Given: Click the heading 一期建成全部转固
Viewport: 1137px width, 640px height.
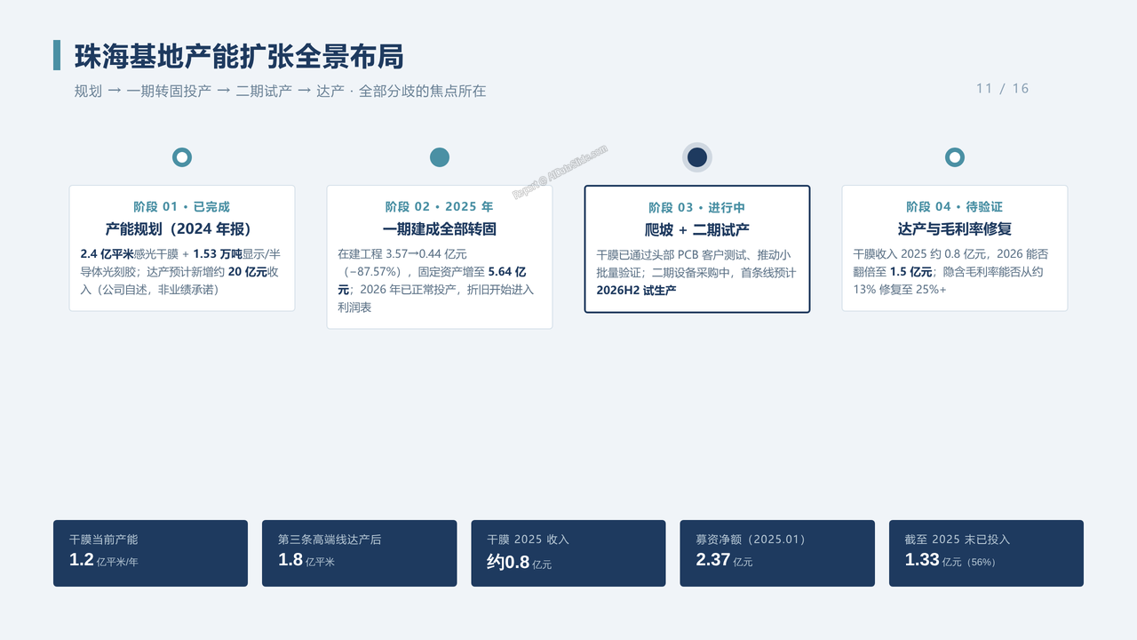Looking at the screenshot, I should coord(440,228).
